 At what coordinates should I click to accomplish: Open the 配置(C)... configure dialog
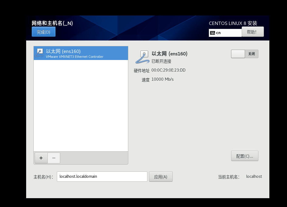pyautogui.click(x=244, y=156)
